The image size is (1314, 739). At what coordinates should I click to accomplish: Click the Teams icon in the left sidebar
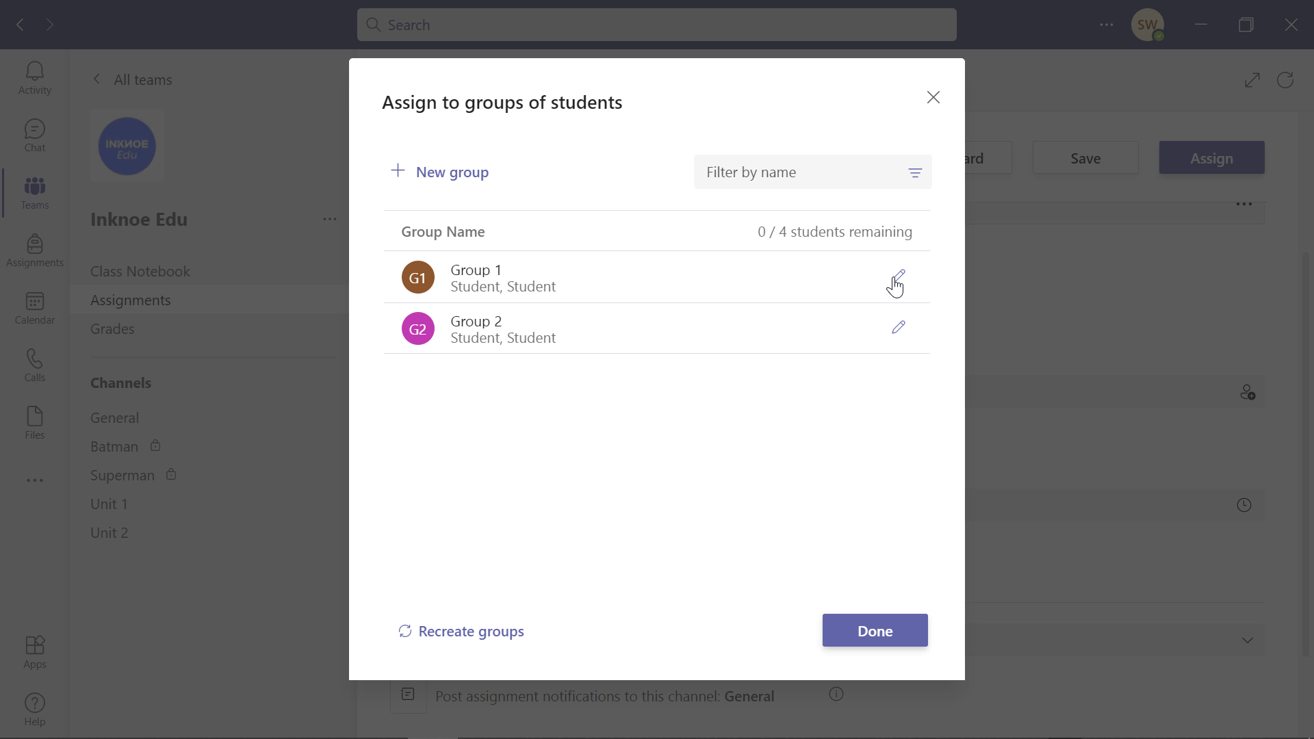coord(35,192)
